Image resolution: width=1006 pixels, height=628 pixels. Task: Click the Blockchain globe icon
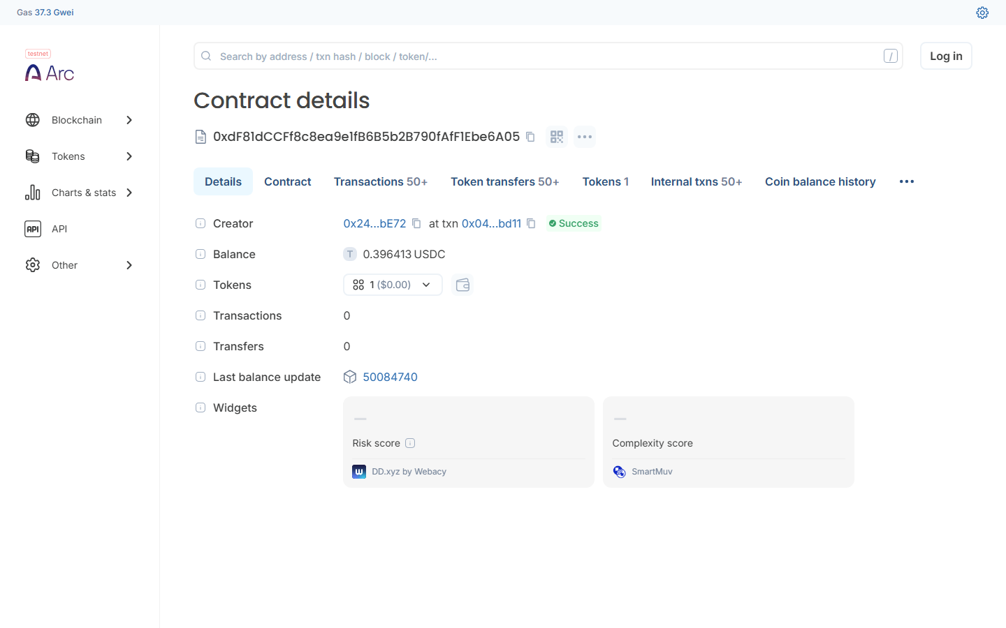click(x=33, y=120)
